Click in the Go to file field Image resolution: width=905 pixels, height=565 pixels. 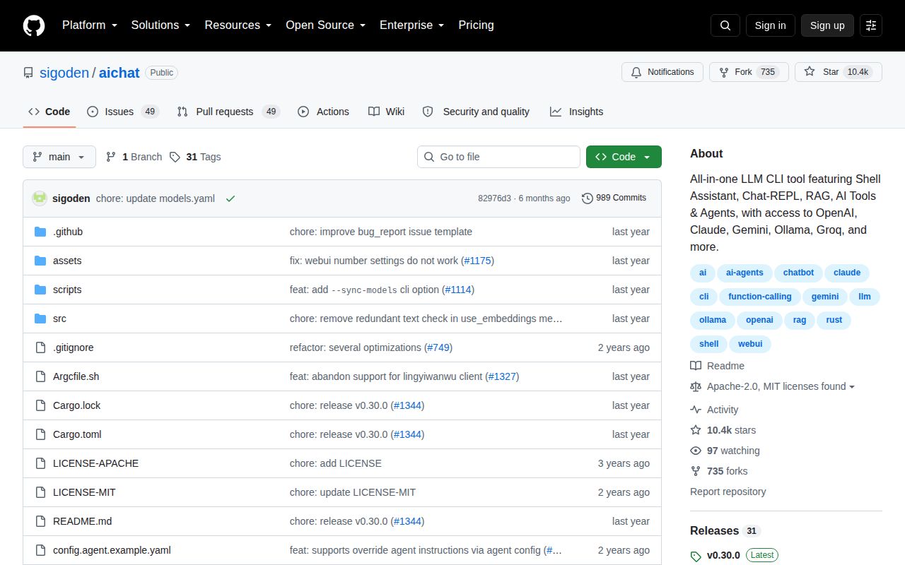[x=498, y=157]
